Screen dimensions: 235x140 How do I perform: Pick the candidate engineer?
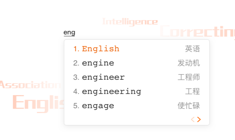coord(103,77)
